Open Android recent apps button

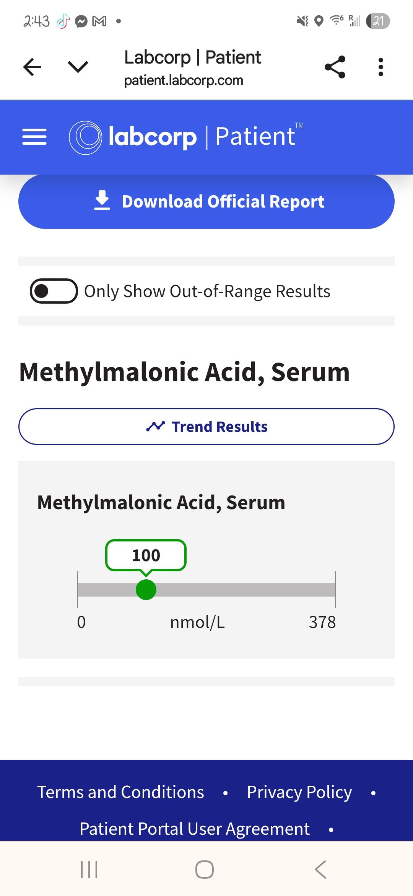(89, 869)
